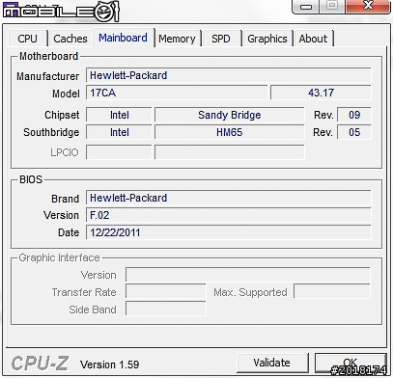This screenshot has width=393, height=378.
Task: Select the BIOS Version field F.02
Action: click(x=229, y=215)
